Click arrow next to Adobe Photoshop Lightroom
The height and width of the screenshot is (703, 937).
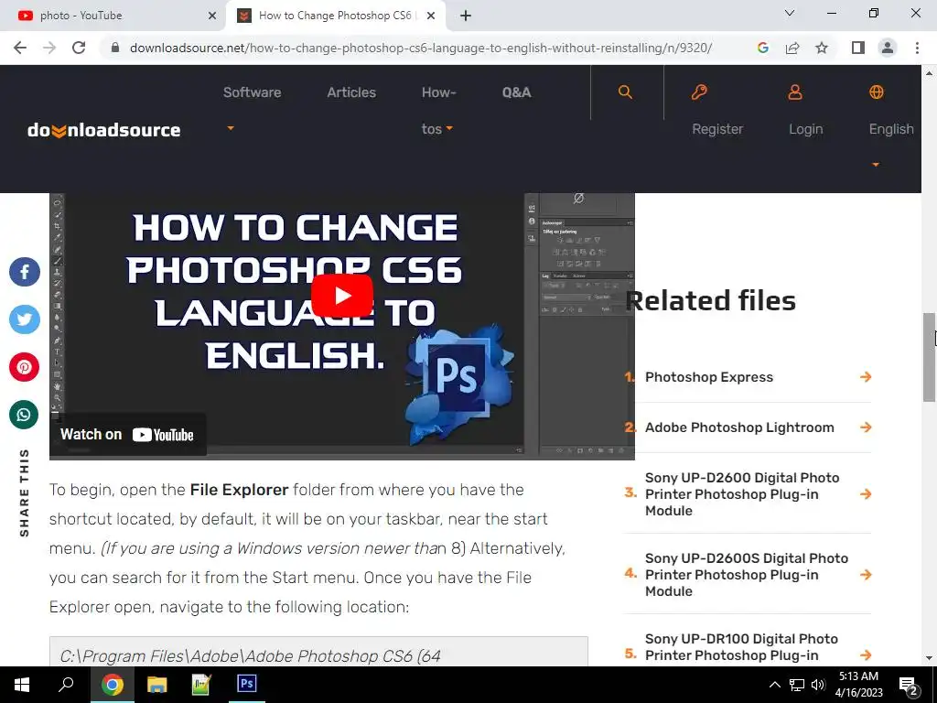pos(866,427)
